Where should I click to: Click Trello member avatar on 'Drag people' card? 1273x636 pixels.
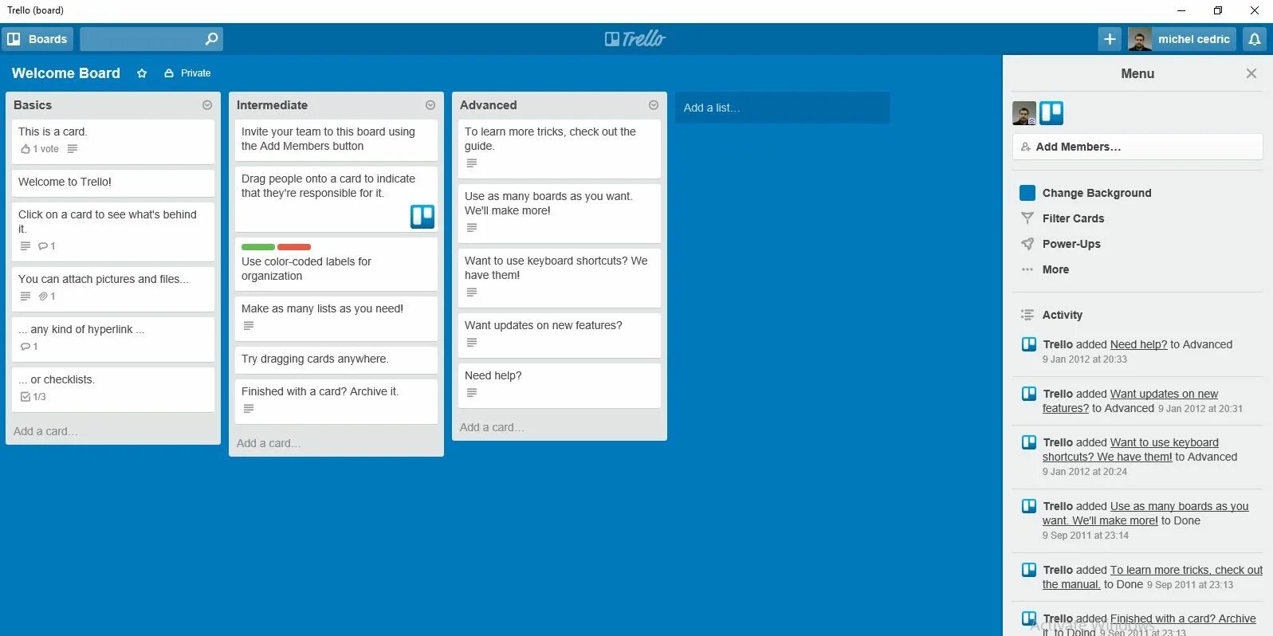[x=422, y=216]
